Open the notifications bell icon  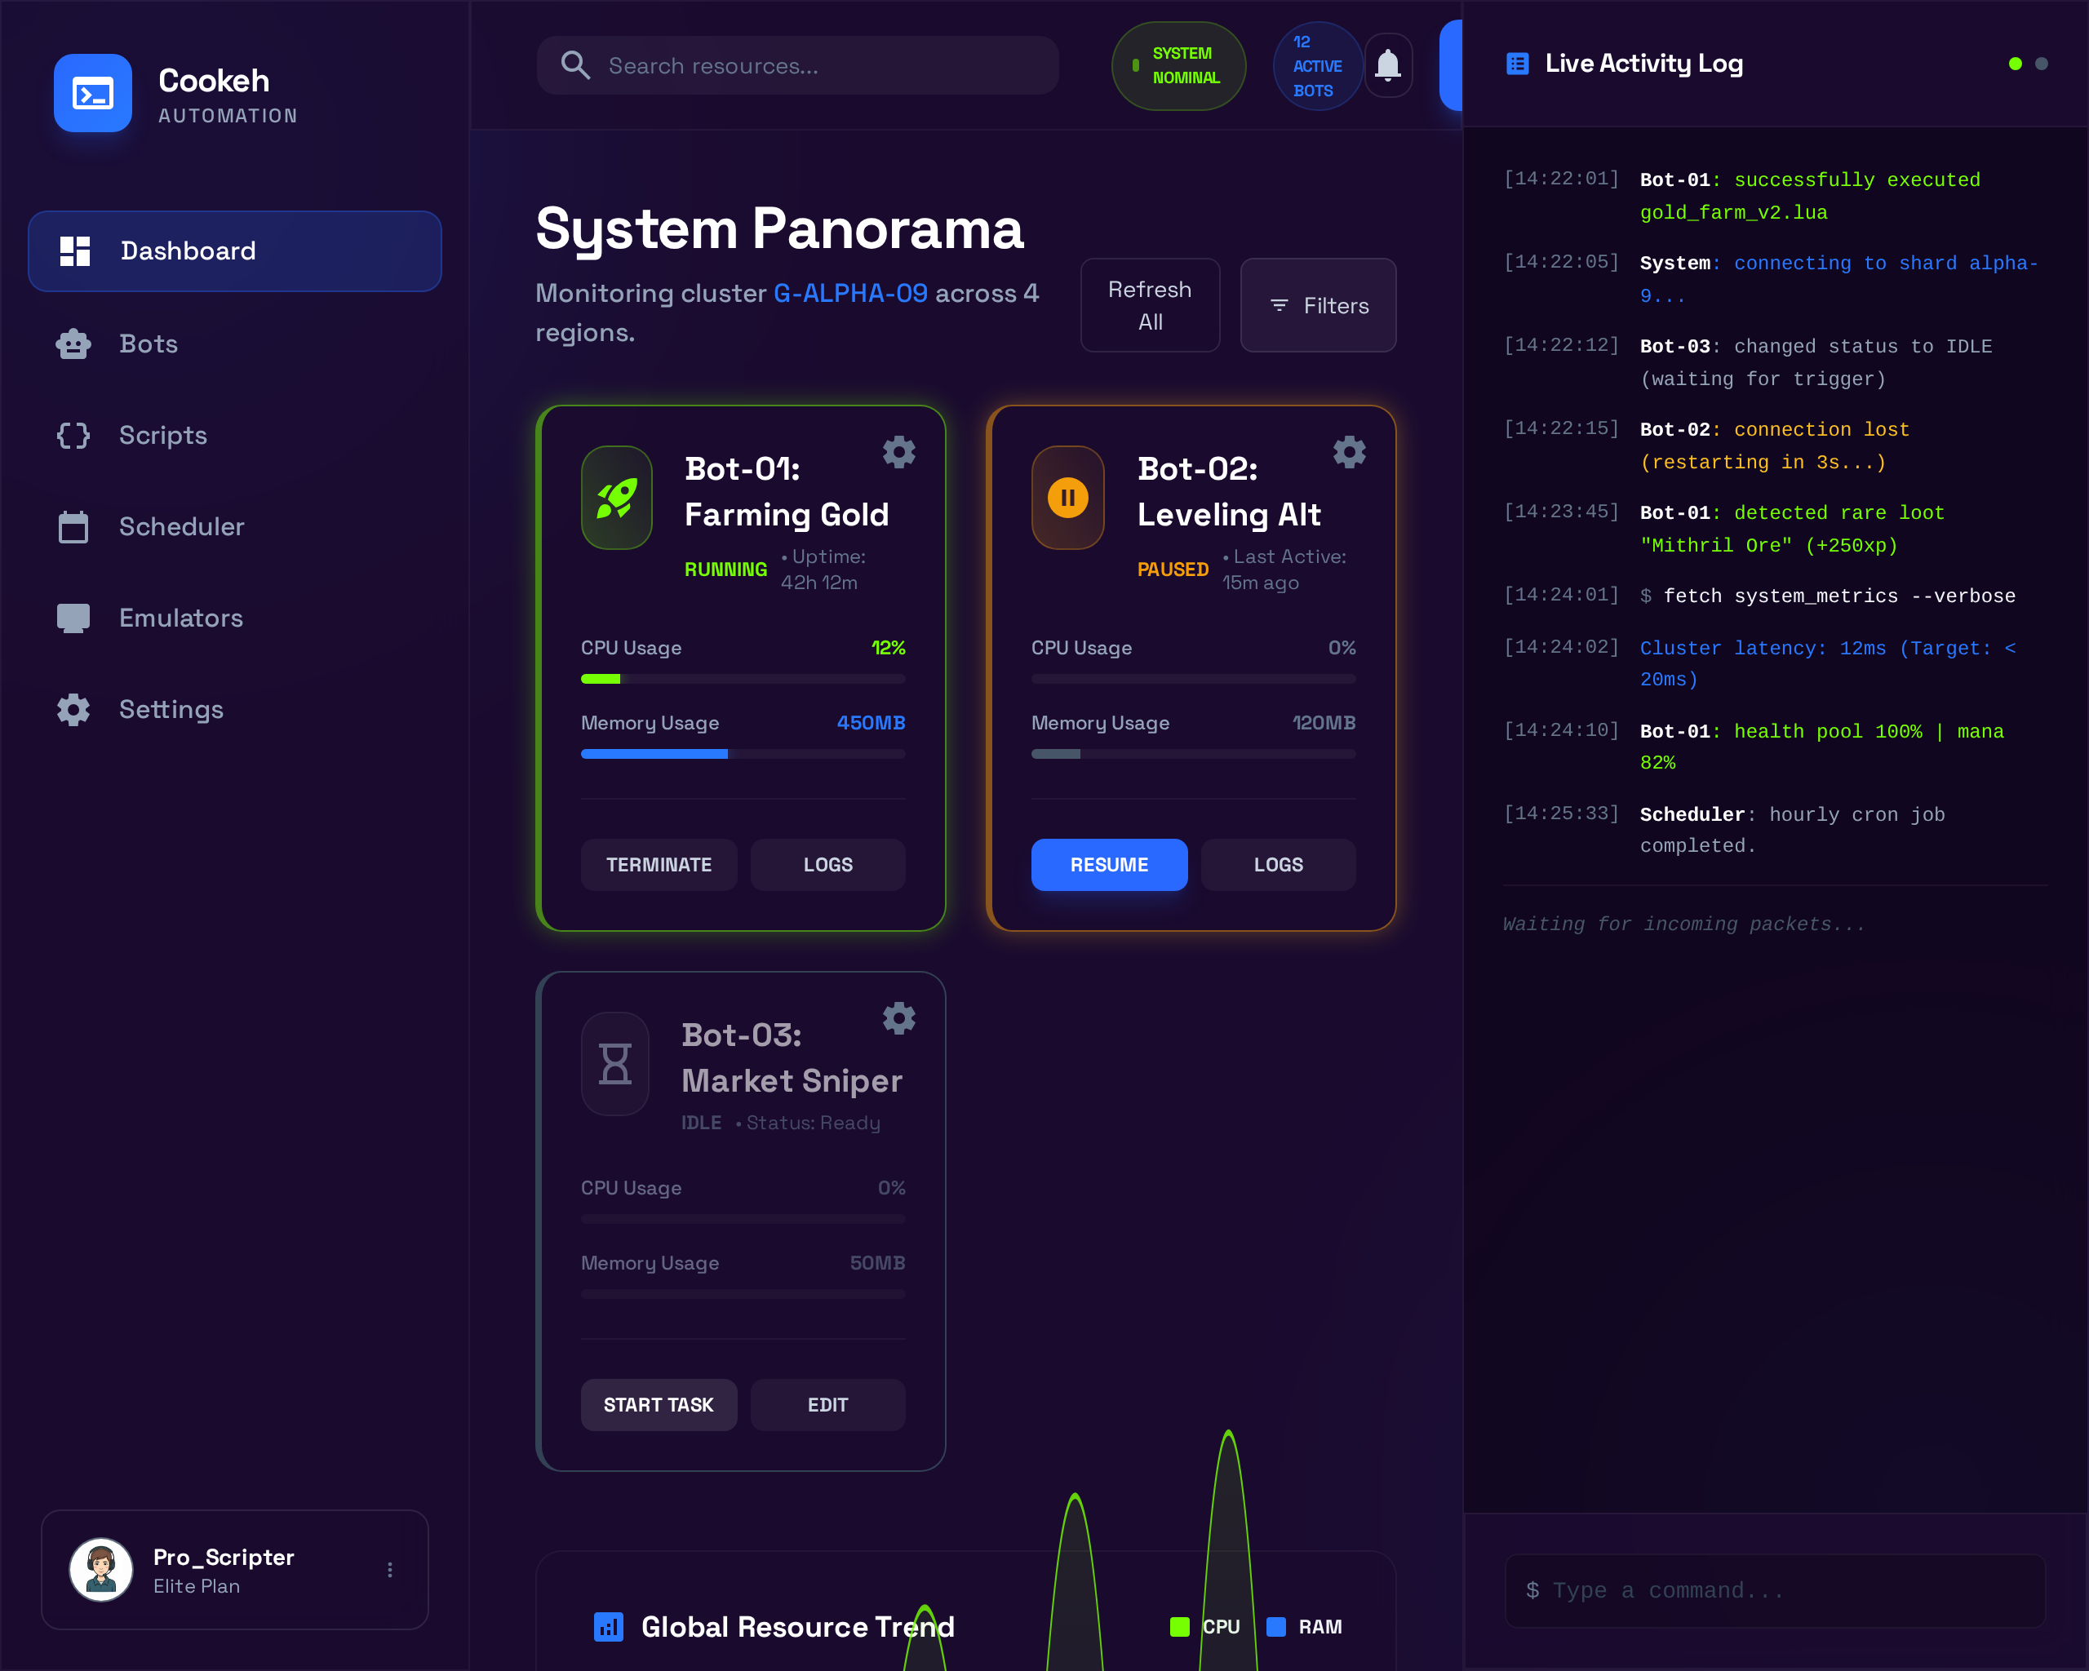(x=1387, y=66)
